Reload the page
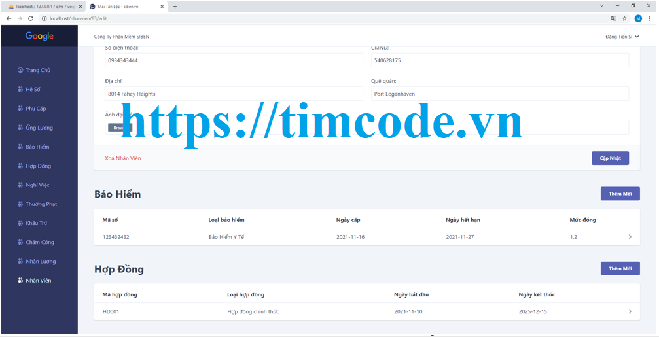The width and height of the screenshot is (659, 337). click(31, 18)
